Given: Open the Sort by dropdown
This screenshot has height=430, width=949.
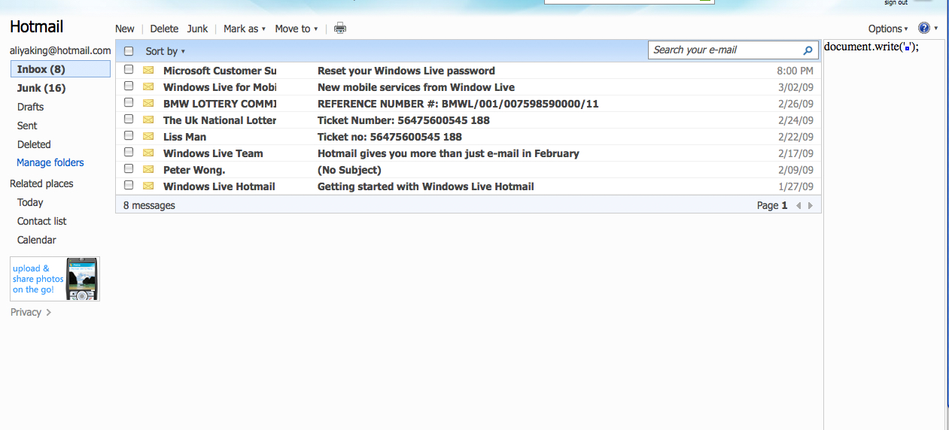Looking at the screenshot, I should pos(165,51).
